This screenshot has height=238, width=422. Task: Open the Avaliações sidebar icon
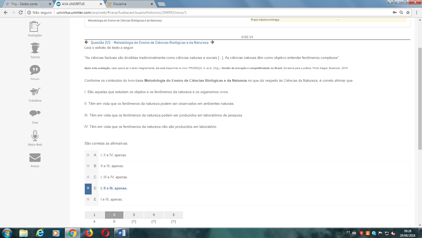pyautogui.click(x=35, y=27)
